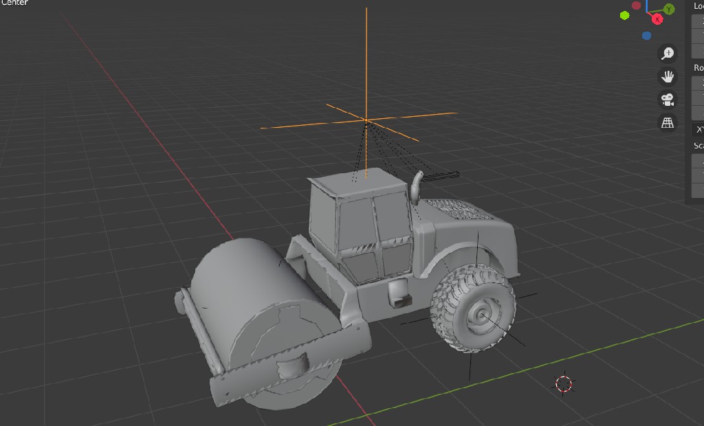Click the zoom magnifier viewport icon
The image size is (704, 426).
pos(667,54)
